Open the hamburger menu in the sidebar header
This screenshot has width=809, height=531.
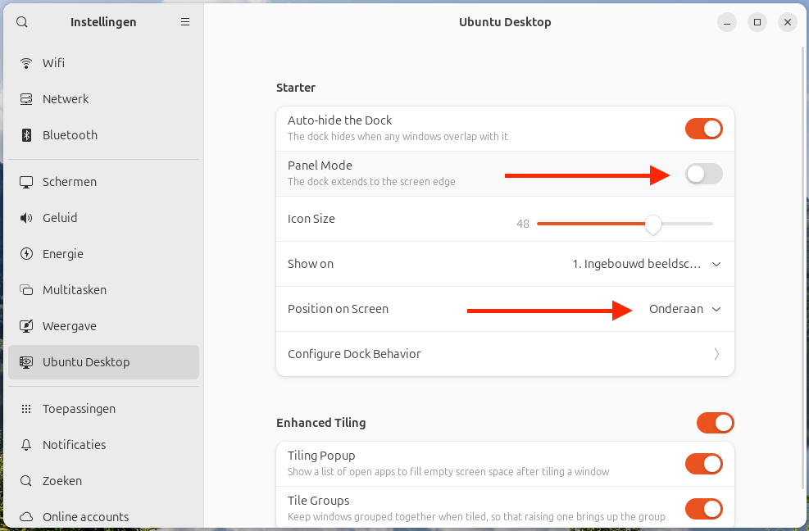point(185,22)
